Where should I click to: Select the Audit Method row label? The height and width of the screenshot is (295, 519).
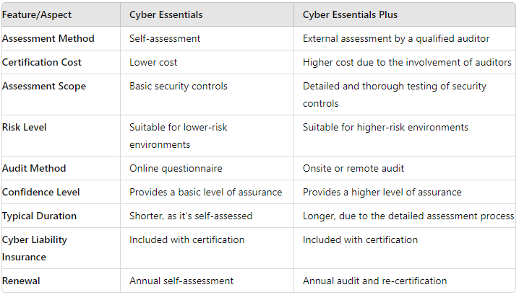[34, 168]
